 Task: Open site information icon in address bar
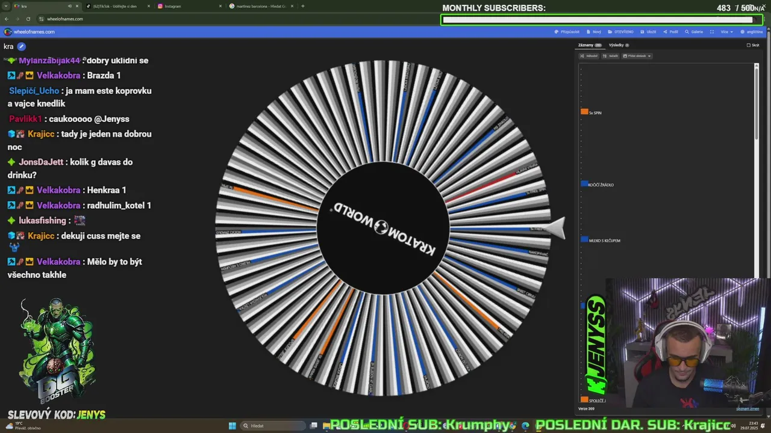pyautogui.click(x=41, y=19)
